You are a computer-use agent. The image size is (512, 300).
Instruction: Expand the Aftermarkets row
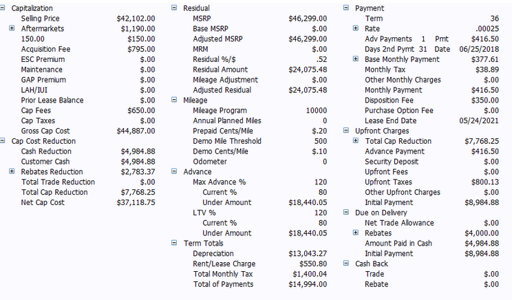[12, 28]
